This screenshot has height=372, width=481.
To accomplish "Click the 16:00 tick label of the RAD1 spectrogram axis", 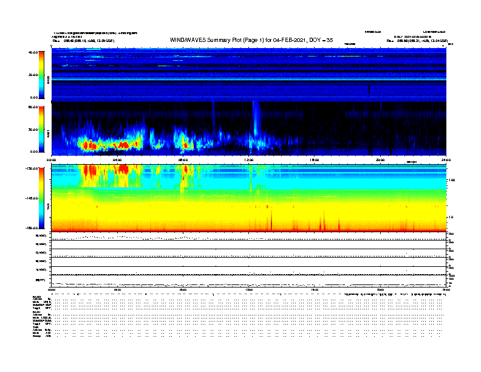I will 315,160.
